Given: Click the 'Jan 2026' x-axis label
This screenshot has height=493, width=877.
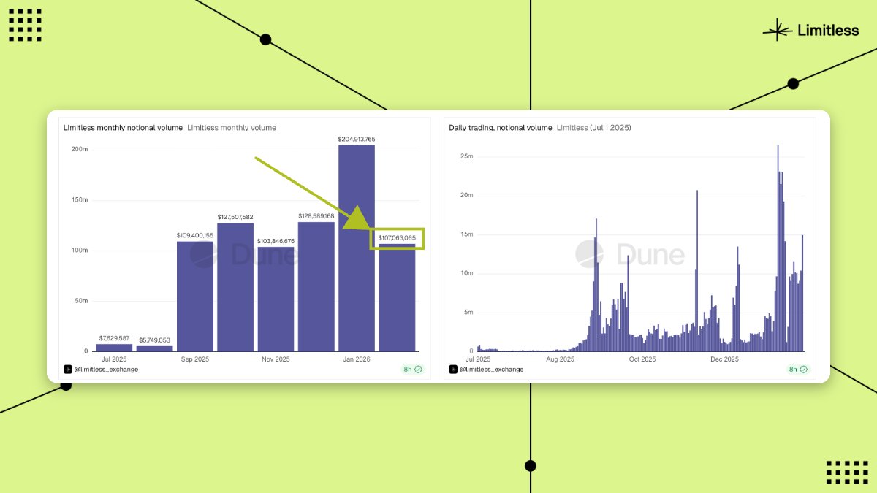Looking at the screenshot, I should coord(357,359).
